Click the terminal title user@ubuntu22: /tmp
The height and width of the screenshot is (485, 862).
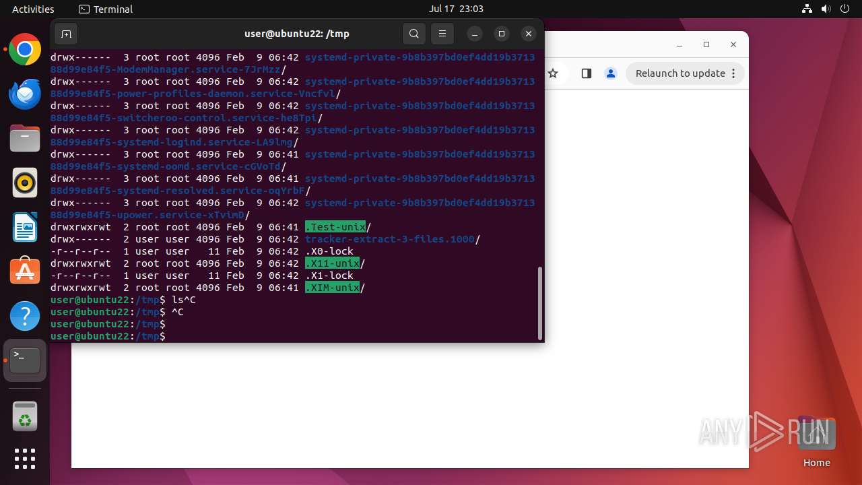point(297,34)
